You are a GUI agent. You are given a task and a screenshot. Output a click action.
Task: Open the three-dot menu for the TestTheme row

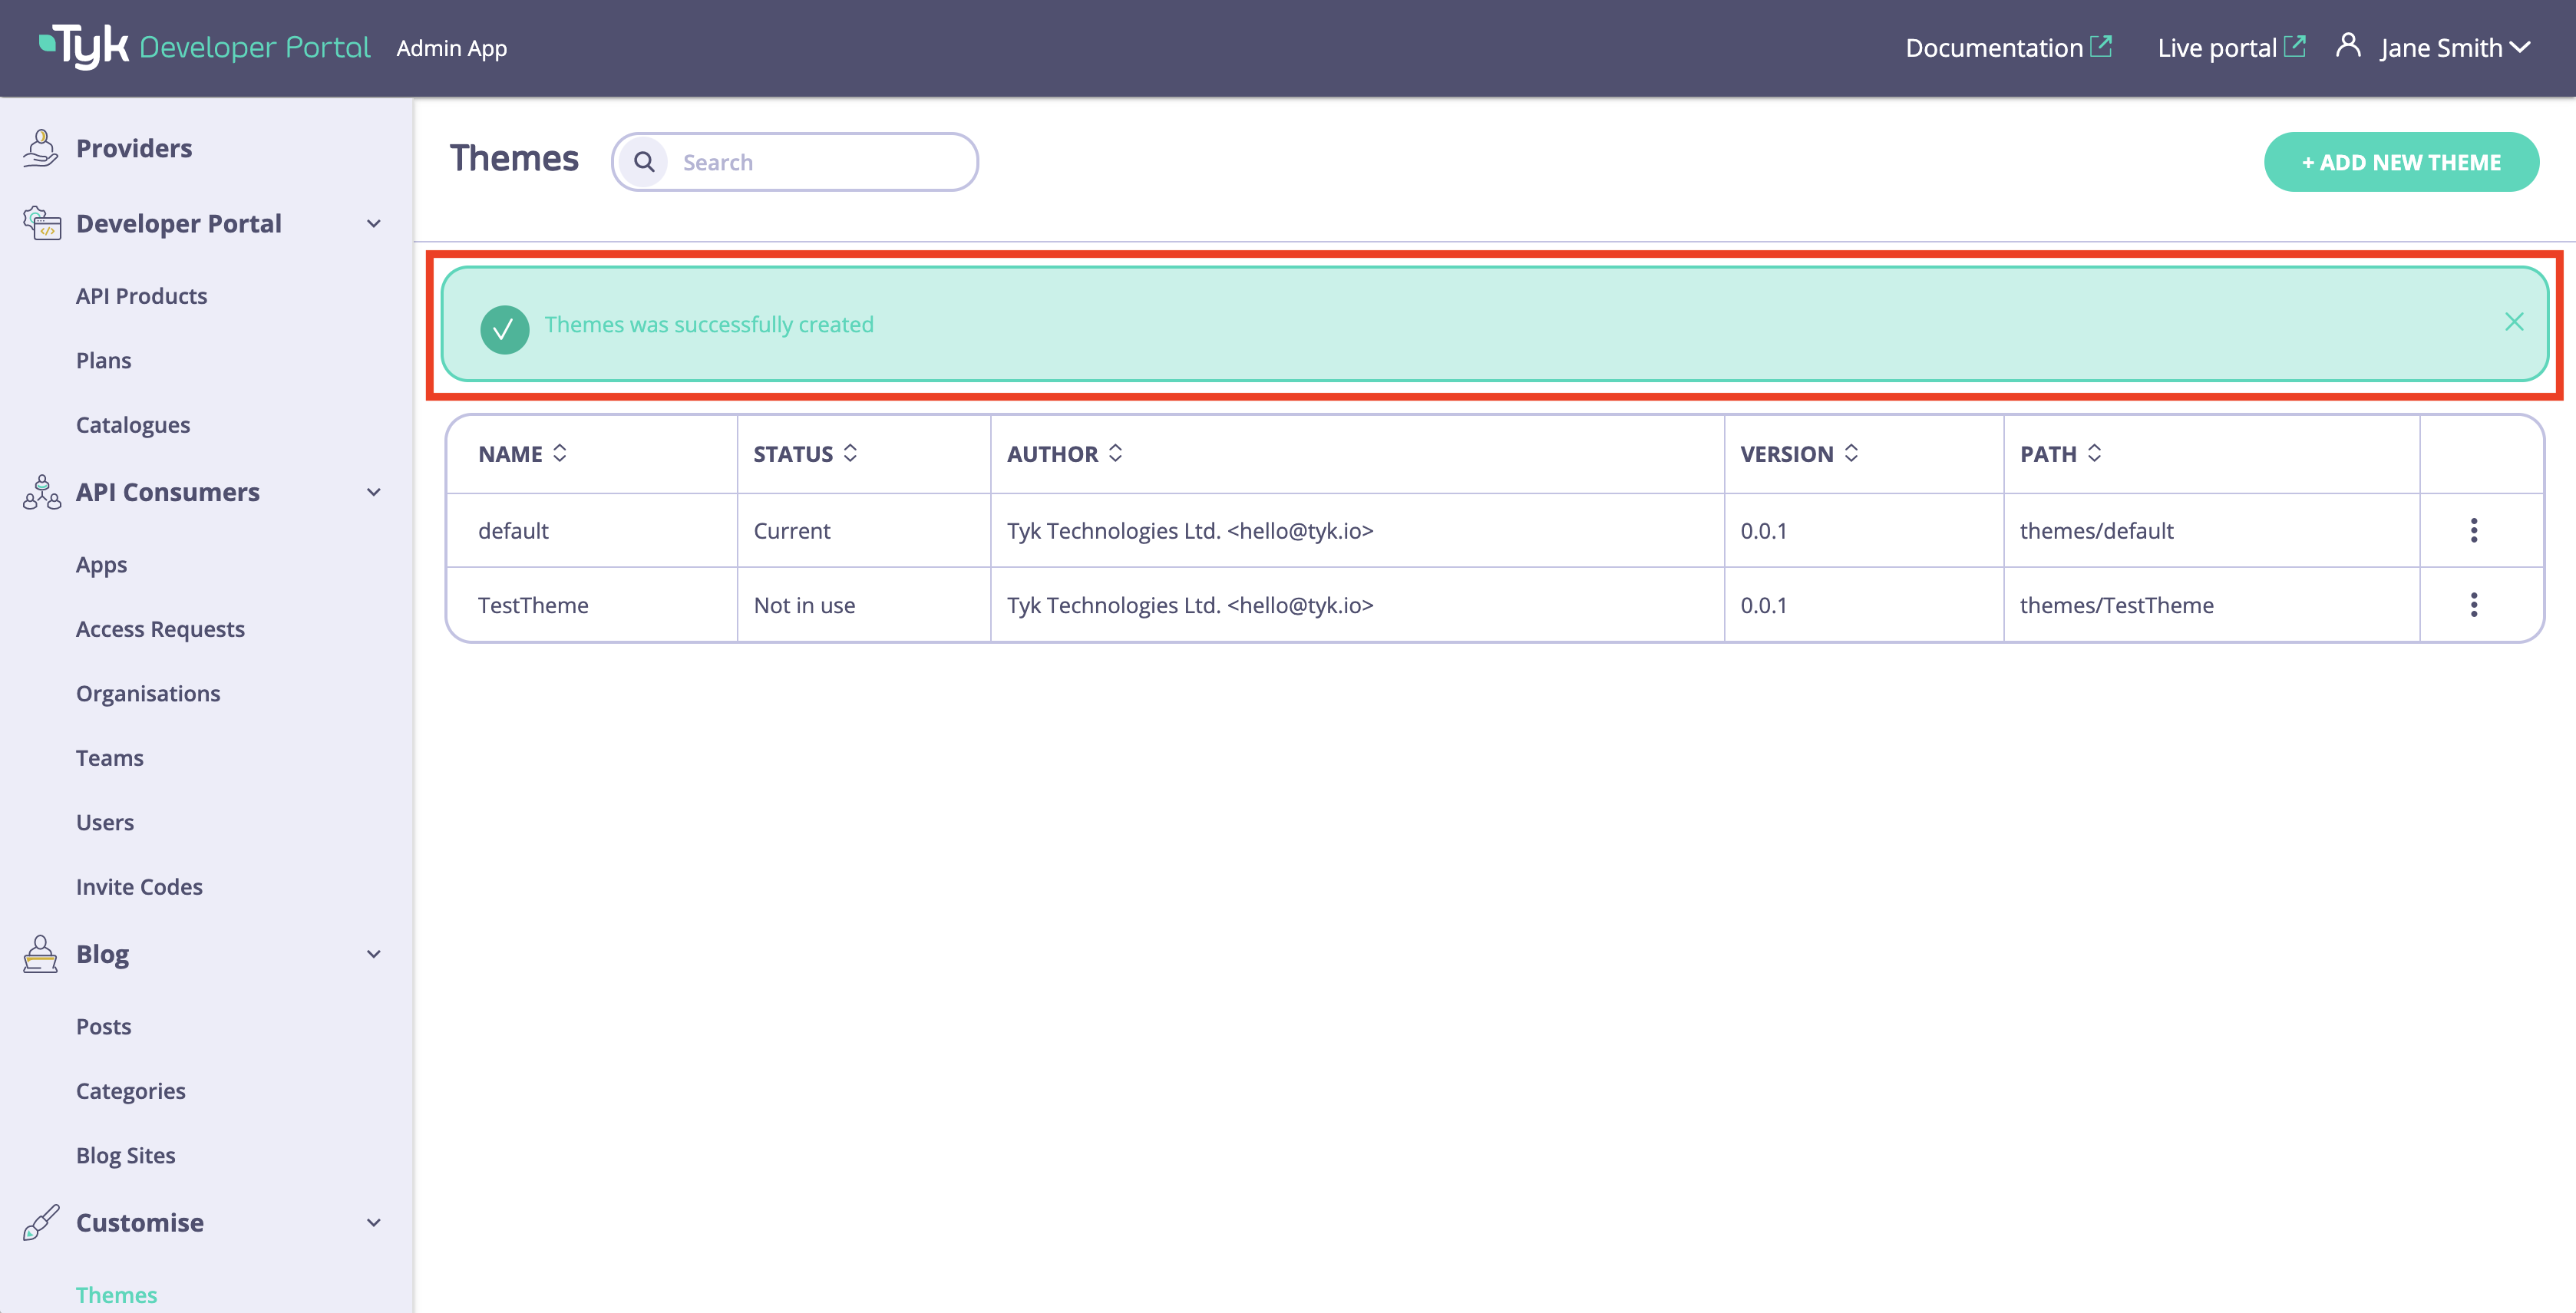2474,605
